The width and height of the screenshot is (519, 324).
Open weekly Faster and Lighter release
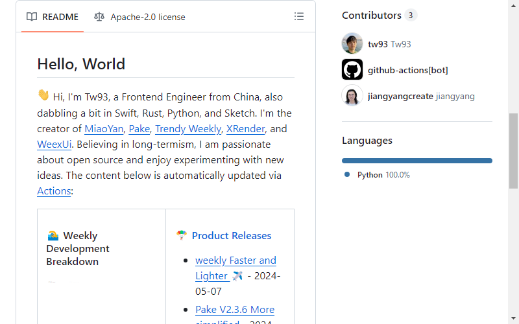click(235, 268)
